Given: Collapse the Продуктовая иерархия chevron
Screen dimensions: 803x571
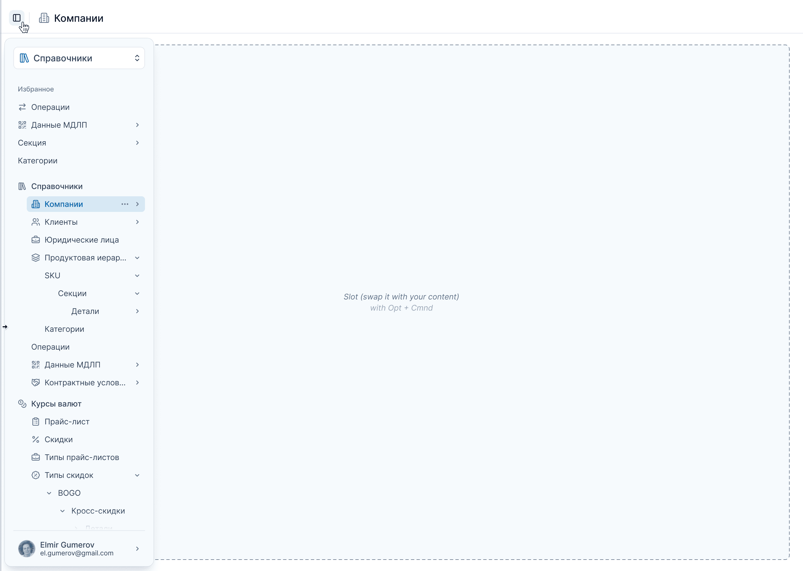Looking at the screenshot, I should pyautogui.click(x=137, y=258).
